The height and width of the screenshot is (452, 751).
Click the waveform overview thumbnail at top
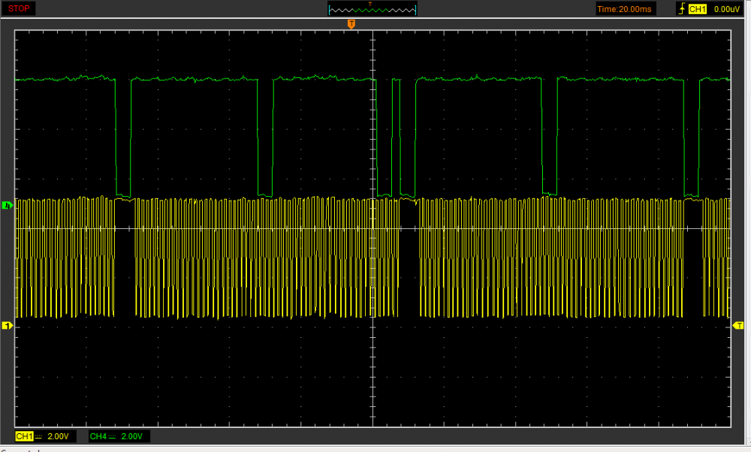pos(372,9)
